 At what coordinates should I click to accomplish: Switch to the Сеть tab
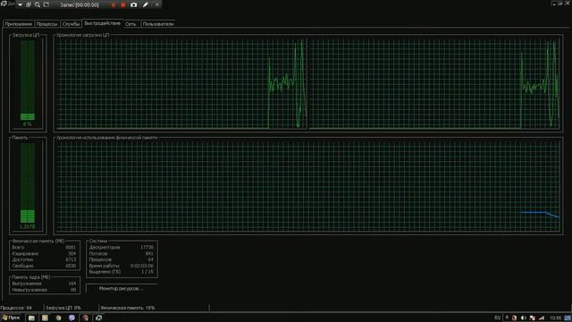130,24
